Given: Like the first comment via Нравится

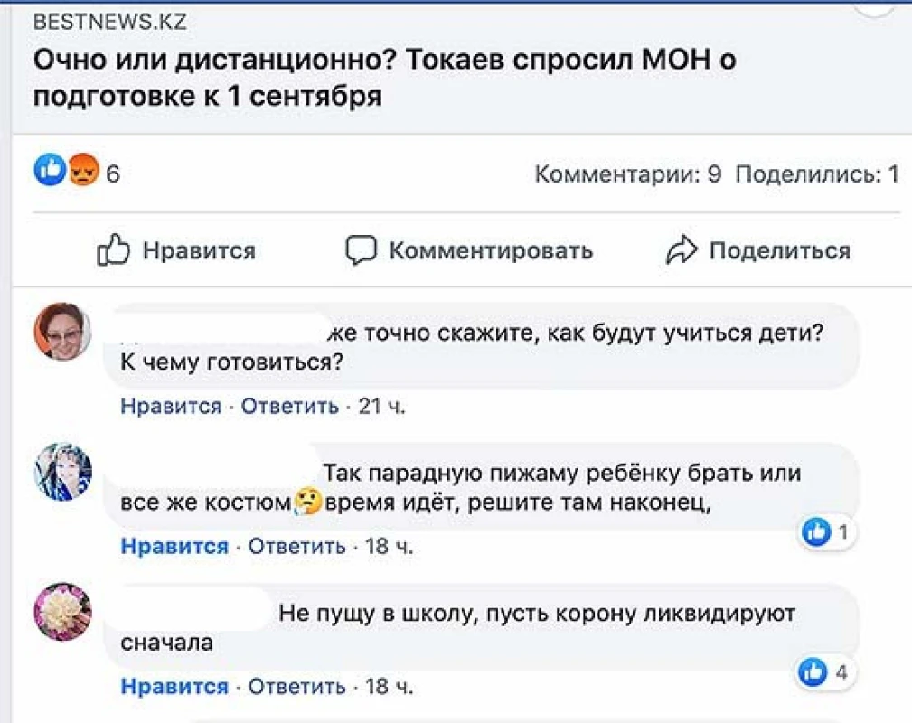Looking at the screenshot, I should [x=171, y=407].
